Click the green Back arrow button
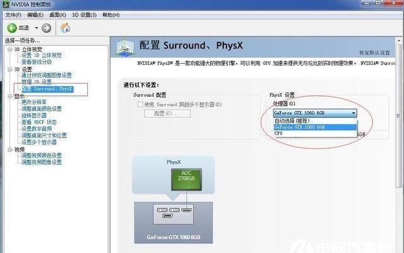The width and height of the screenshot is (404, 253). point(12,28)
